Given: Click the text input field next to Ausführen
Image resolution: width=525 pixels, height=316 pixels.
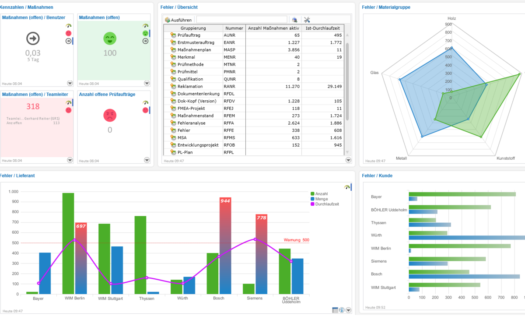Looking at the screenshot, I should click(x=242, y=20).
